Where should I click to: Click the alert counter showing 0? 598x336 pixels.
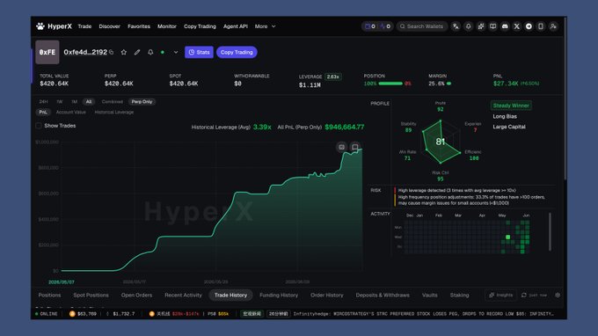click(385, 26)
